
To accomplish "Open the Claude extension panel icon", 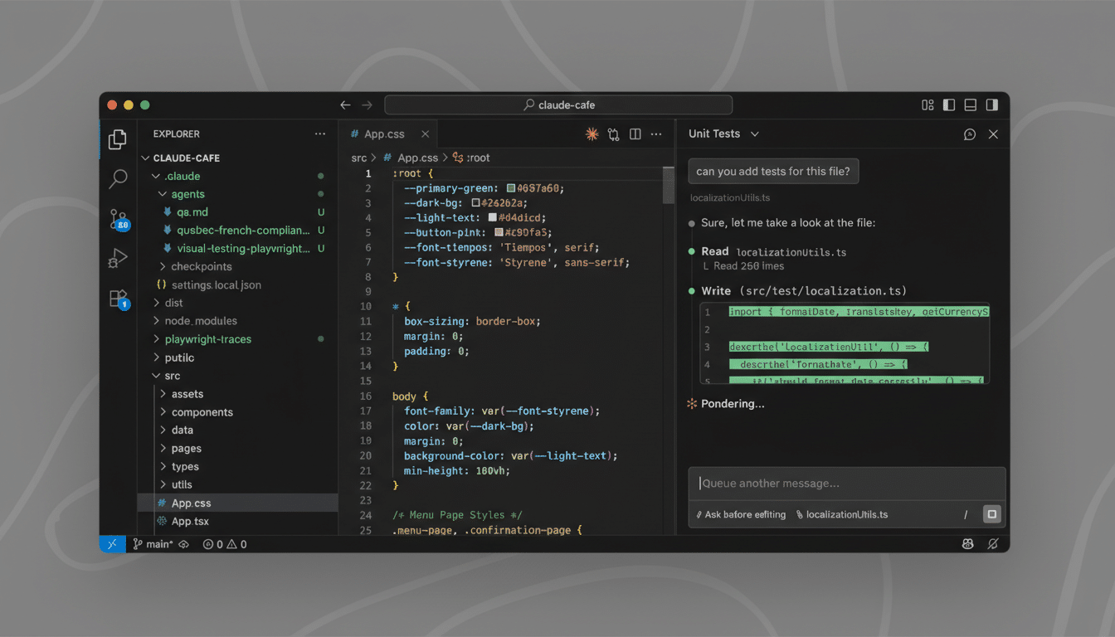I will [x=592, y=134].
